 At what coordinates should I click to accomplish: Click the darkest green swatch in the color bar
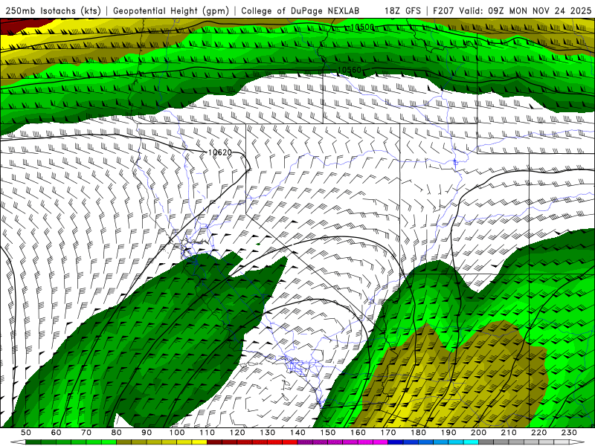click(x=33, y=442)
